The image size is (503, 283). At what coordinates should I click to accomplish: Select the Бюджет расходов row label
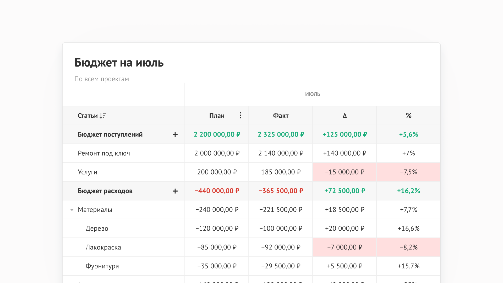click(x=105, y=191)
